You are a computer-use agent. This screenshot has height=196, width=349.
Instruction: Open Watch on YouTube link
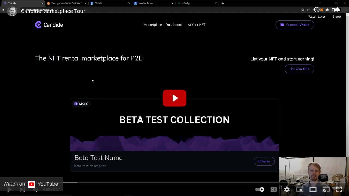click(x=31, y=184)
